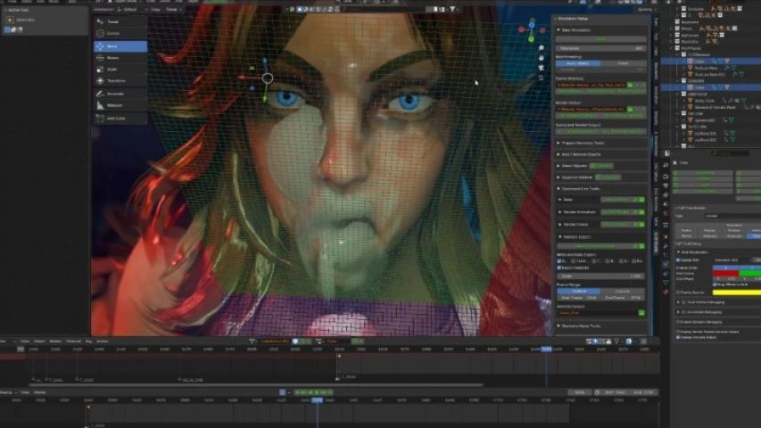The height and width of the screenshot is (428, 761).
Task: Select the Tweak tool in the toolbar
Action: 120,21
